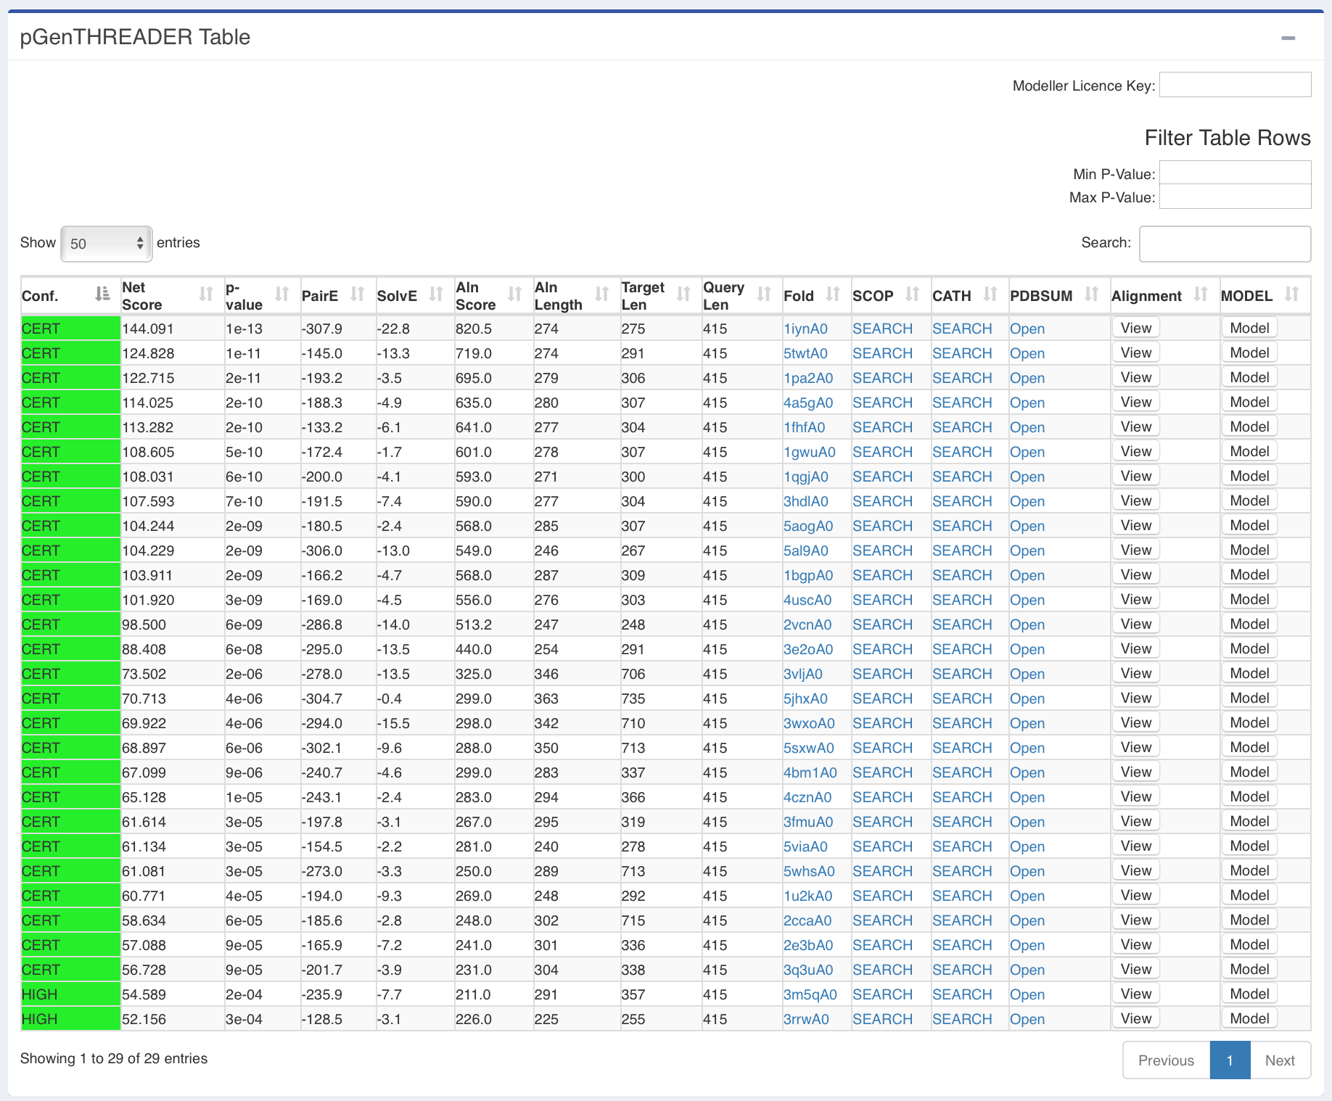Sort table by PDBSUM column
The width and height of the screenshot is (1332, 1101).
point(1059,295)
